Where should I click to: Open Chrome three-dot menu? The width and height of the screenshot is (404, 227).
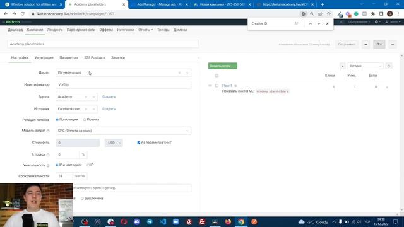point(398,14)
